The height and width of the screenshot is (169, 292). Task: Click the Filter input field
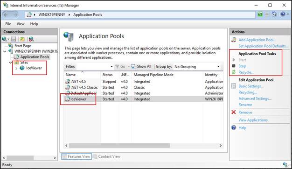pos(93,66)
